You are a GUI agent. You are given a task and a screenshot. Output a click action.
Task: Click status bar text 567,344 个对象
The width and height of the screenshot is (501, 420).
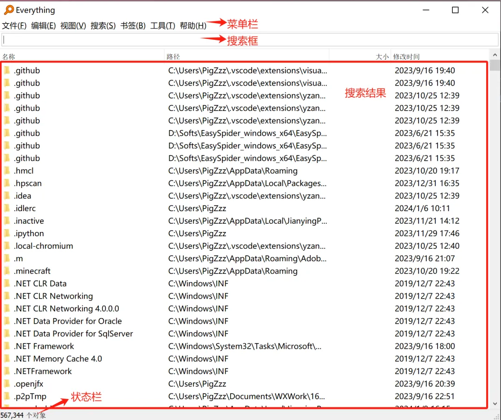(23, 415)
